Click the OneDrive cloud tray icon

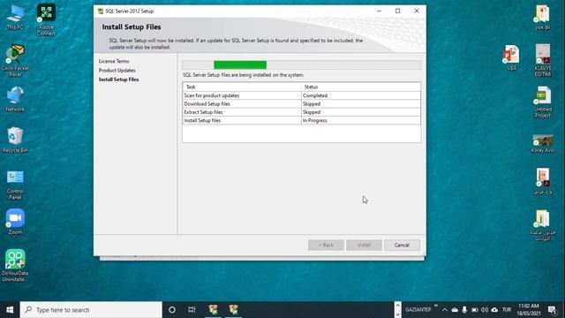coord(455,310)
